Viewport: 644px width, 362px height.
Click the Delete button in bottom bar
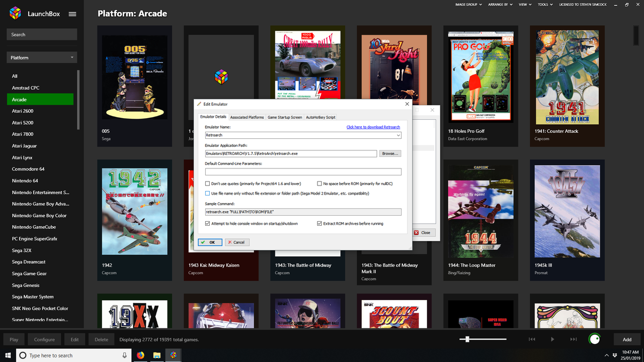tap(101, 339)
